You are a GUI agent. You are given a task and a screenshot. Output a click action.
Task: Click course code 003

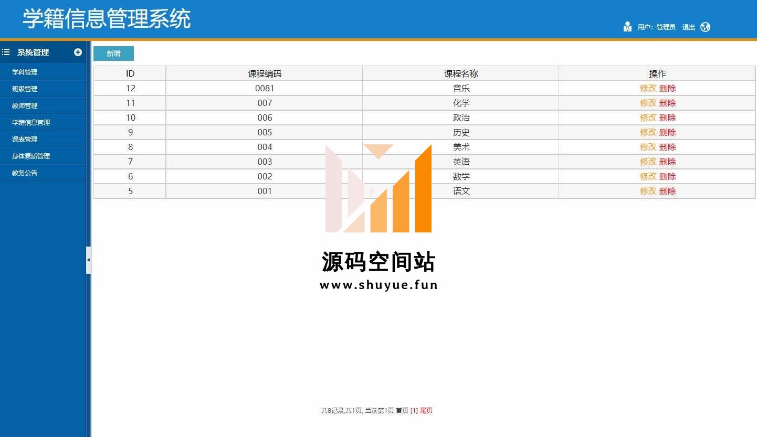(x=265, y=162)
